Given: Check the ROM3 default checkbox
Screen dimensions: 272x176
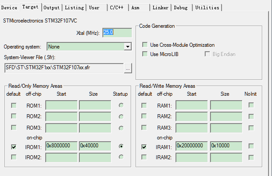Looking at the screenshot, I should 14,128.
